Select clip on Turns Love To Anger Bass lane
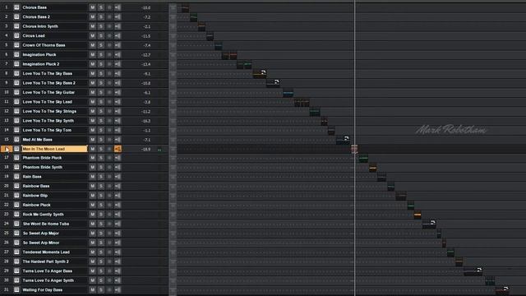Viewport: 526px width, 296px height. click(x=473, y=271)
